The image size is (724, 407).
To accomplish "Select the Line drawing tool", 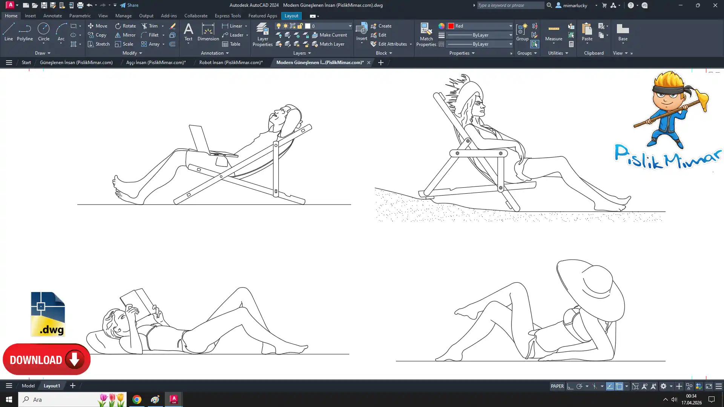I will [9, 32].
